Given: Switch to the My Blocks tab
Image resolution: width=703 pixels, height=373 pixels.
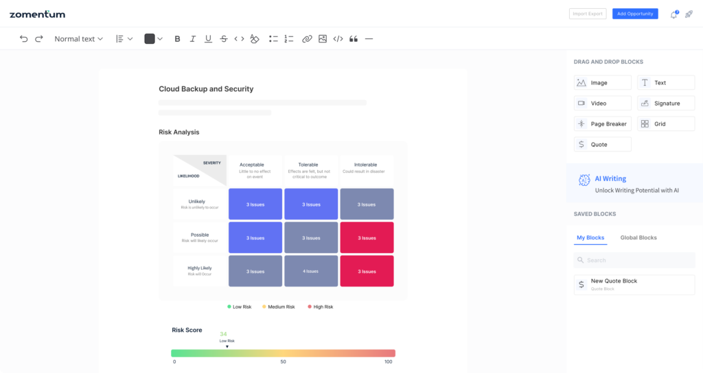Looking at the screenshot, I should pyautogui.click(x=590, y=238).
